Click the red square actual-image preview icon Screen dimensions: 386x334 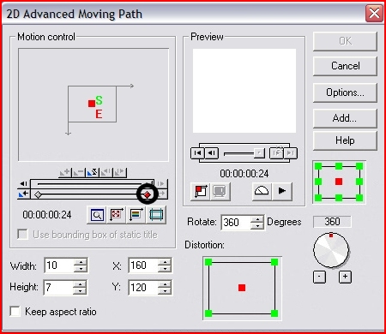pyautogui.click(x=201, y=191)
